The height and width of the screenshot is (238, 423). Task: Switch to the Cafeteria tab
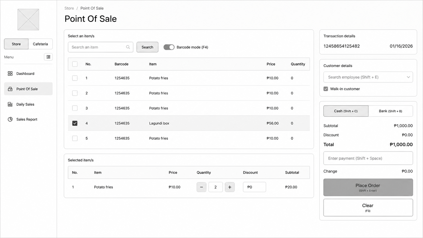point(40,44)
